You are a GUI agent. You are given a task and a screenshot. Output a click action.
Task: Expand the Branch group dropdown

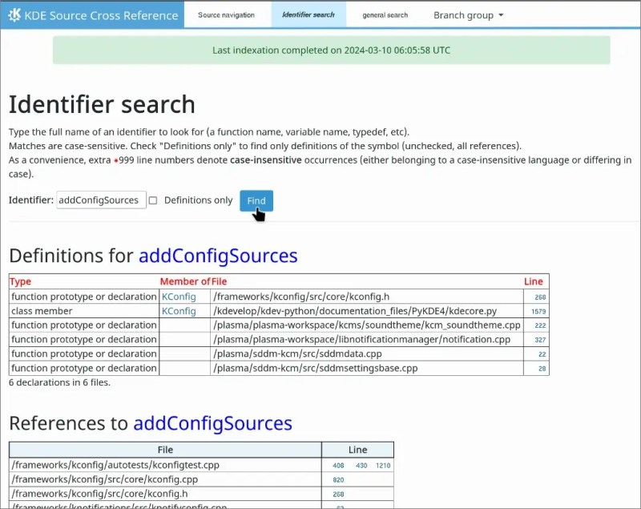point(468,15)
